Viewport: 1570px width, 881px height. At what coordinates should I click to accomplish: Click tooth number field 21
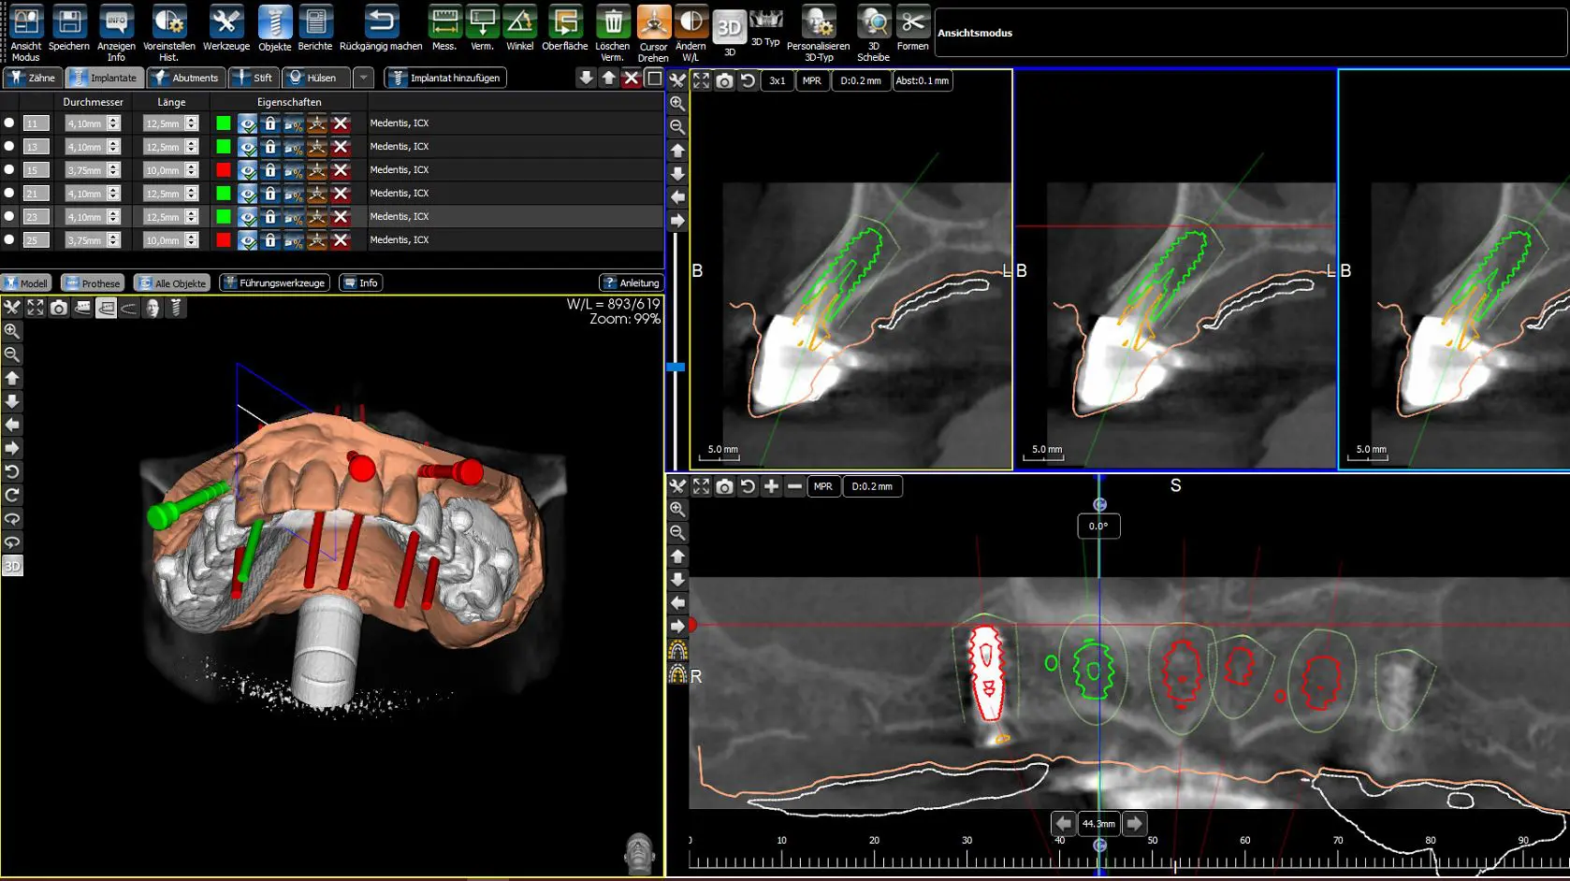(36, 194)
